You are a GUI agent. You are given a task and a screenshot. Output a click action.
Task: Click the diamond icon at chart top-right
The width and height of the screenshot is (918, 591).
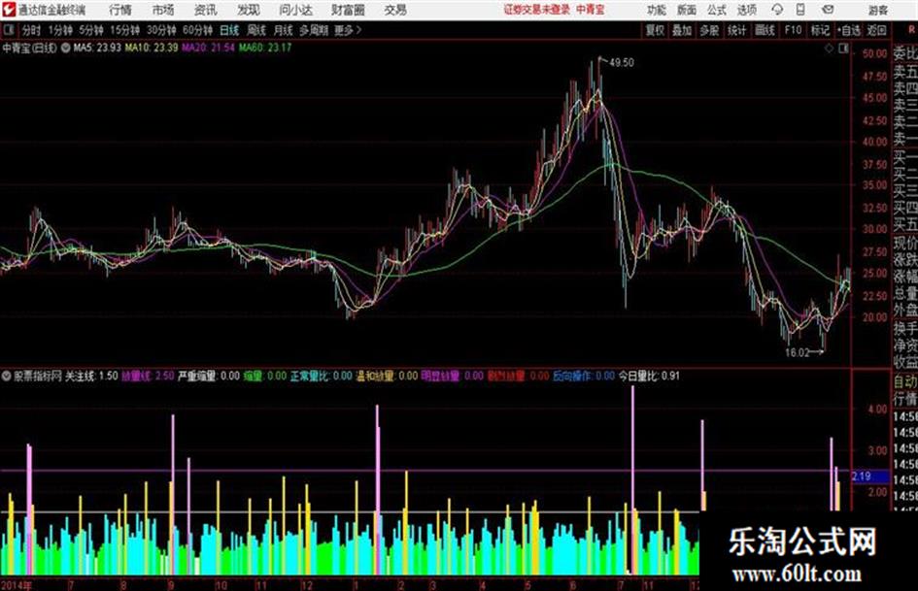click(x=829, y=49)
